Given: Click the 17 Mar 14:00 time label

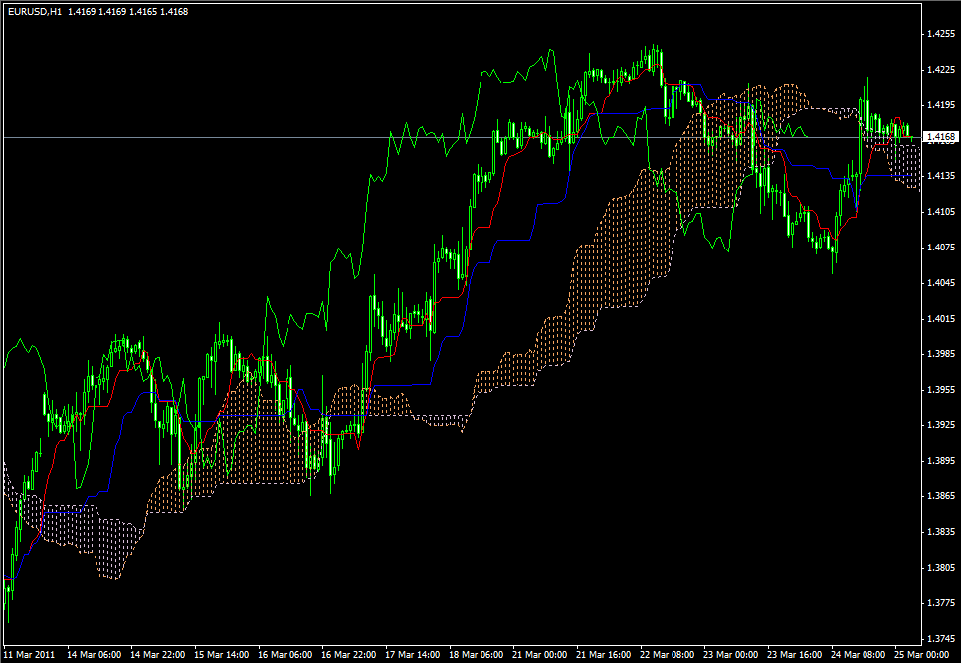Looking at the screenshot, I should (x=413, y=654).
